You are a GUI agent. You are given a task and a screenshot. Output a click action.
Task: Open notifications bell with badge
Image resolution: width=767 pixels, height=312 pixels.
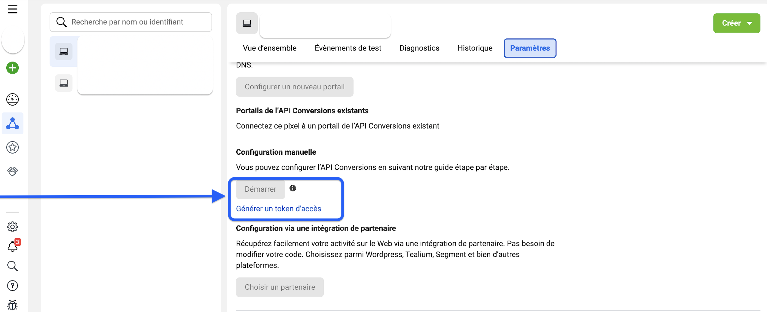tap(13, 246)
